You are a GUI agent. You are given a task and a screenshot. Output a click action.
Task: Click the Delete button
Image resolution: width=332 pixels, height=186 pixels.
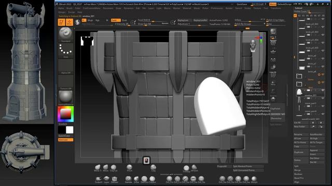301,160
